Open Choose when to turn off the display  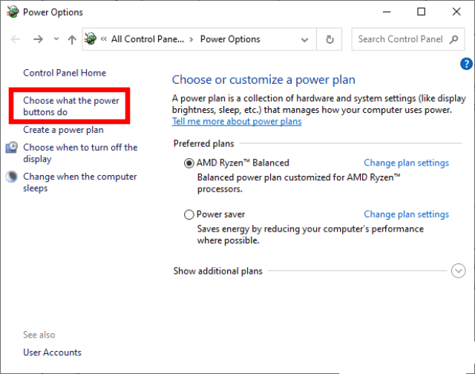80,153
